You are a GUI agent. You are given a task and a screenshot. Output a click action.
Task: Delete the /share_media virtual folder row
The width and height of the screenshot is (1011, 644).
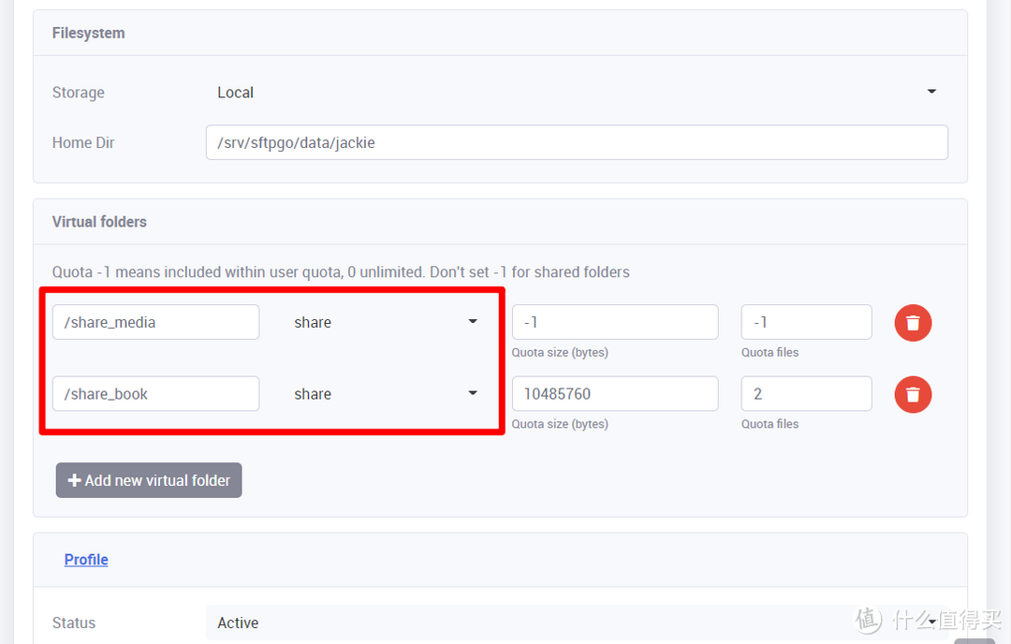click(913, 322)
